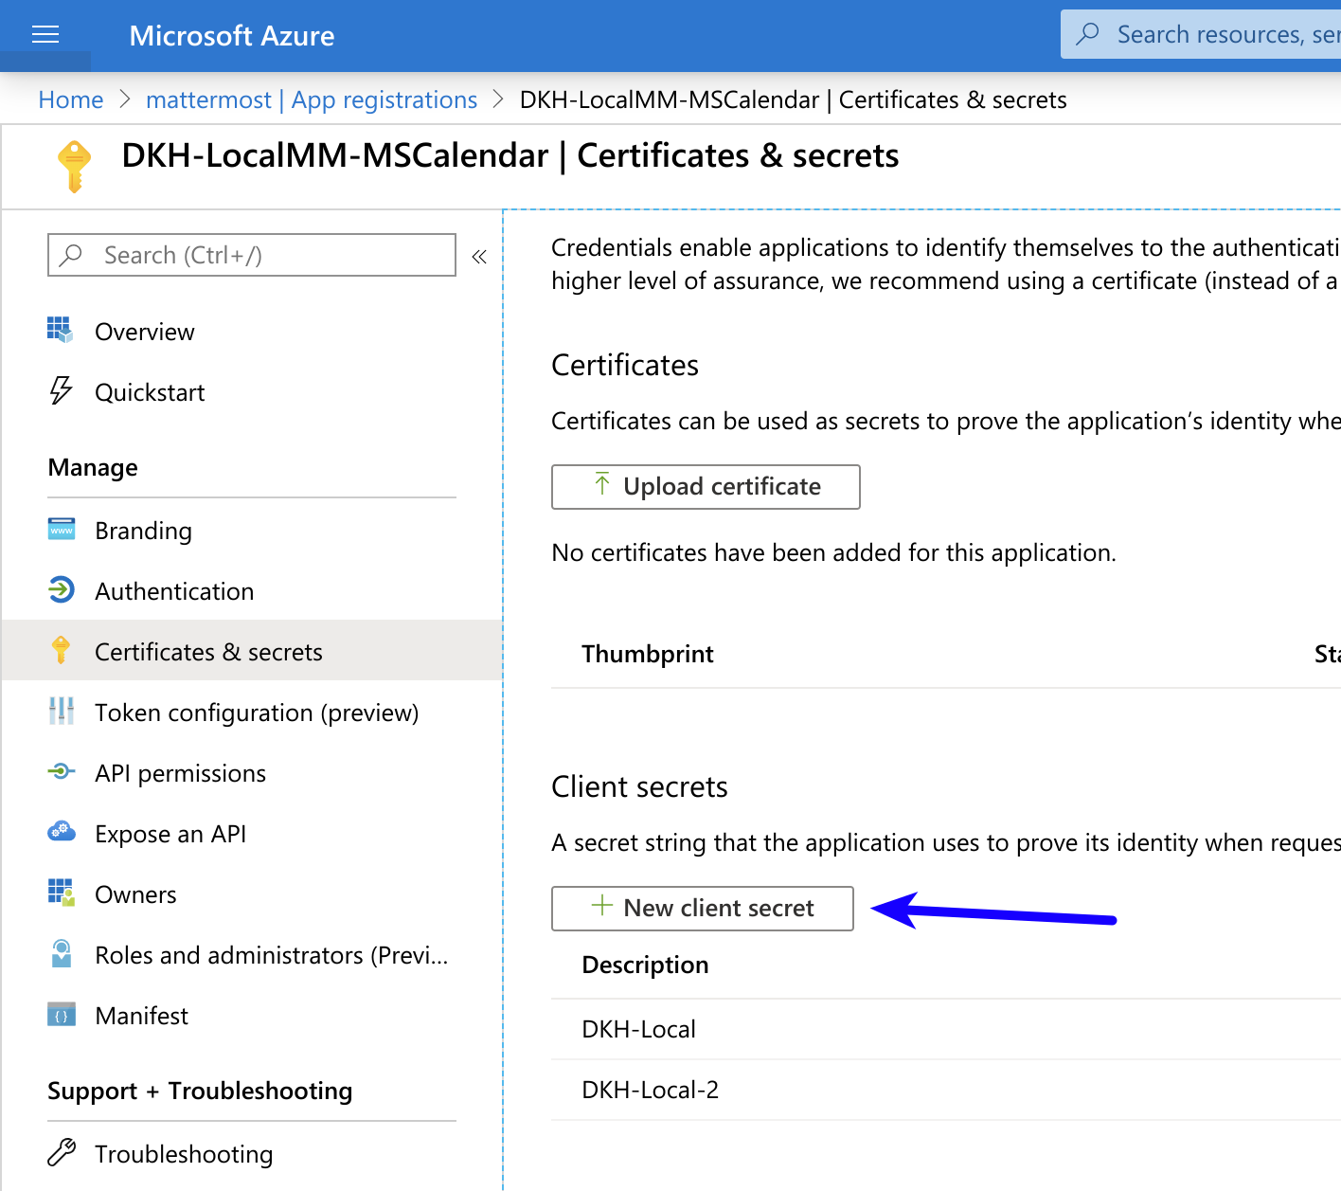This screenshot has width=1341, height=1191.
Task: Click the Upload certificate button
Action: click(x=705, y=486)
